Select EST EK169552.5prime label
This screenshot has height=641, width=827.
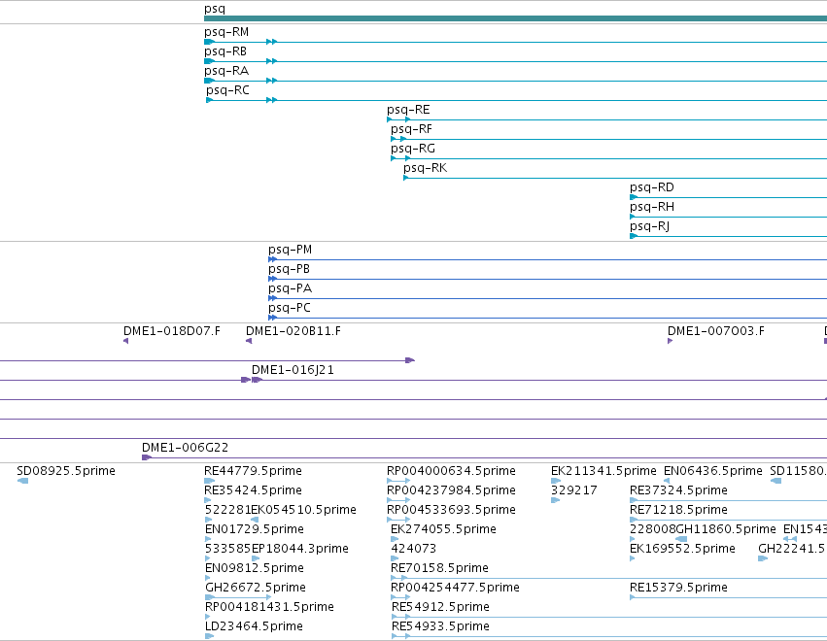(682, 549)
